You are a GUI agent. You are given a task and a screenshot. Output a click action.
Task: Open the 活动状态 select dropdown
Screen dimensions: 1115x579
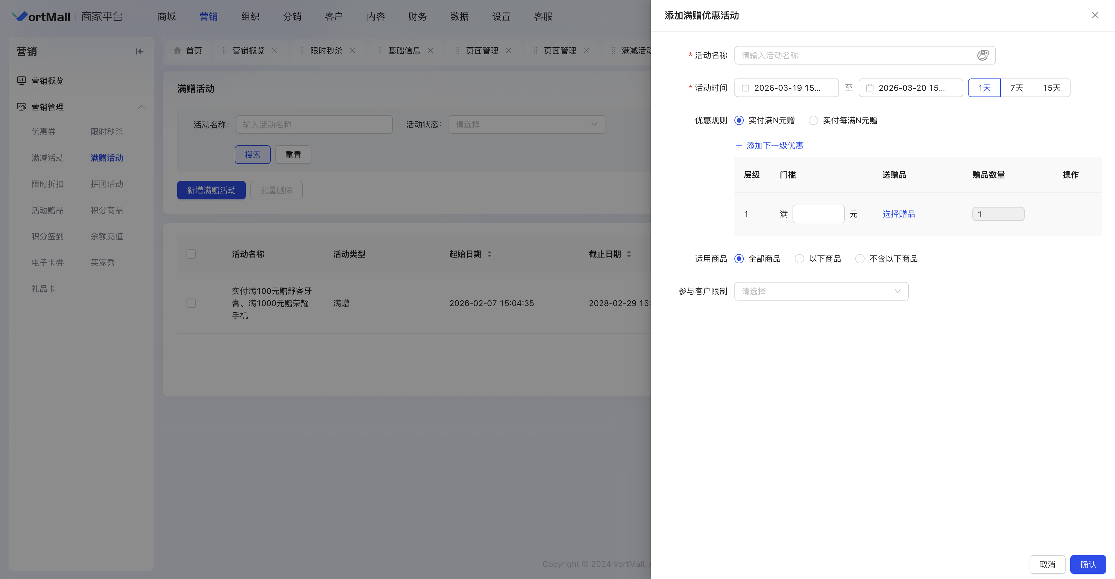coord(526,124)
